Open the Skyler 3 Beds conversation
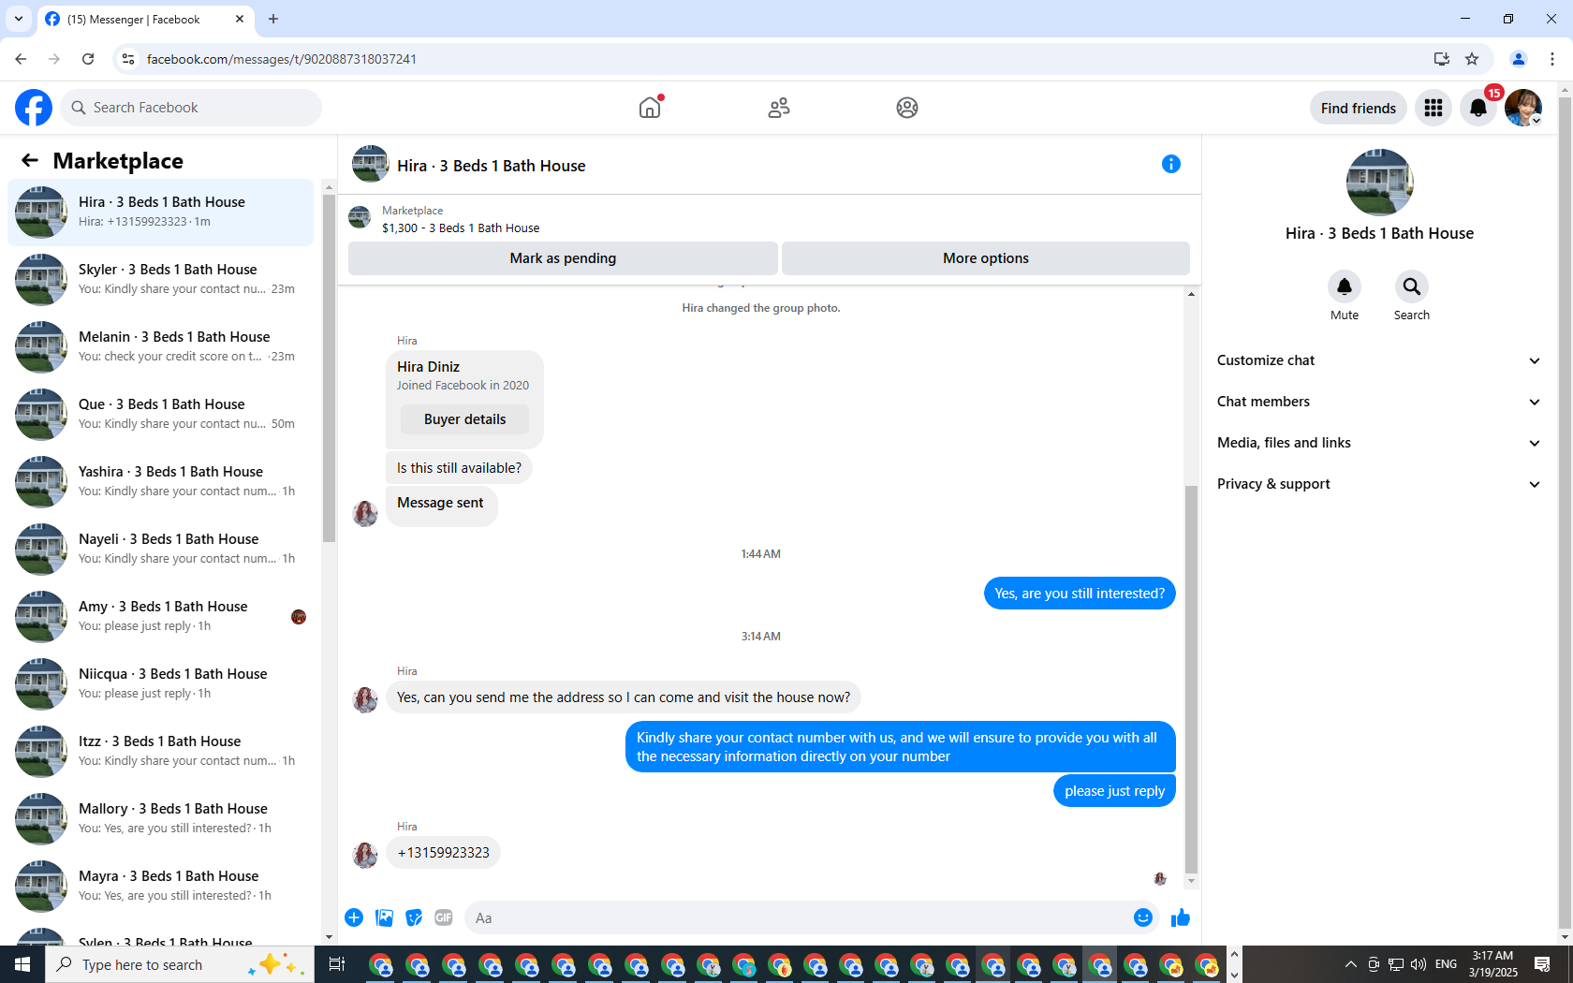Screen dimensions: 1573x983 click(161, 280)
